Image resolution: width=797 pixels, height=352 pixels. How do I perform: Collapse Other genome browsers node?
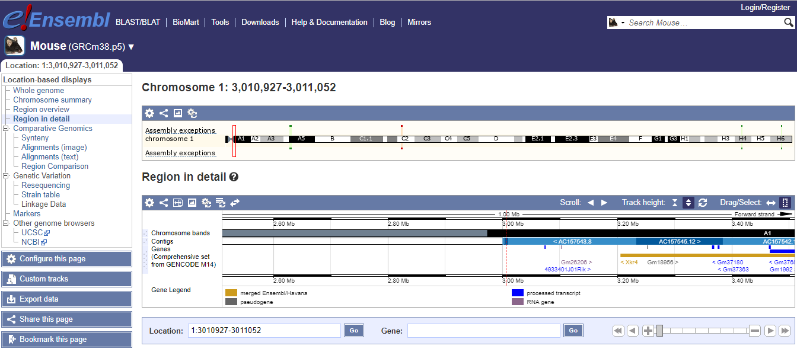point(7,223)
